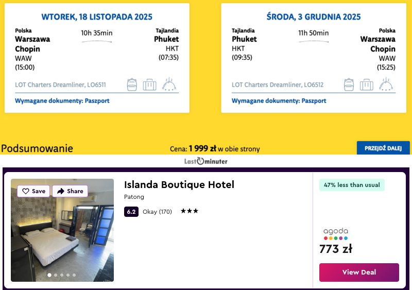Click the suitcase icon on flight LO6511

pos(149,84)
